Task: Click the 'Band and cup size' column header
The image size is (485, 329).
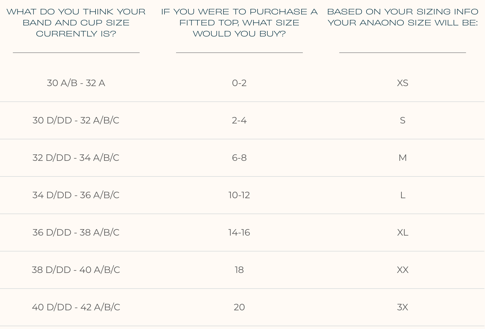Action: click(76, 23)
